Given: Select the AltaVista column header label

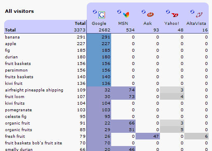Looking at the screenshot, I should click(x=196, y=24).
